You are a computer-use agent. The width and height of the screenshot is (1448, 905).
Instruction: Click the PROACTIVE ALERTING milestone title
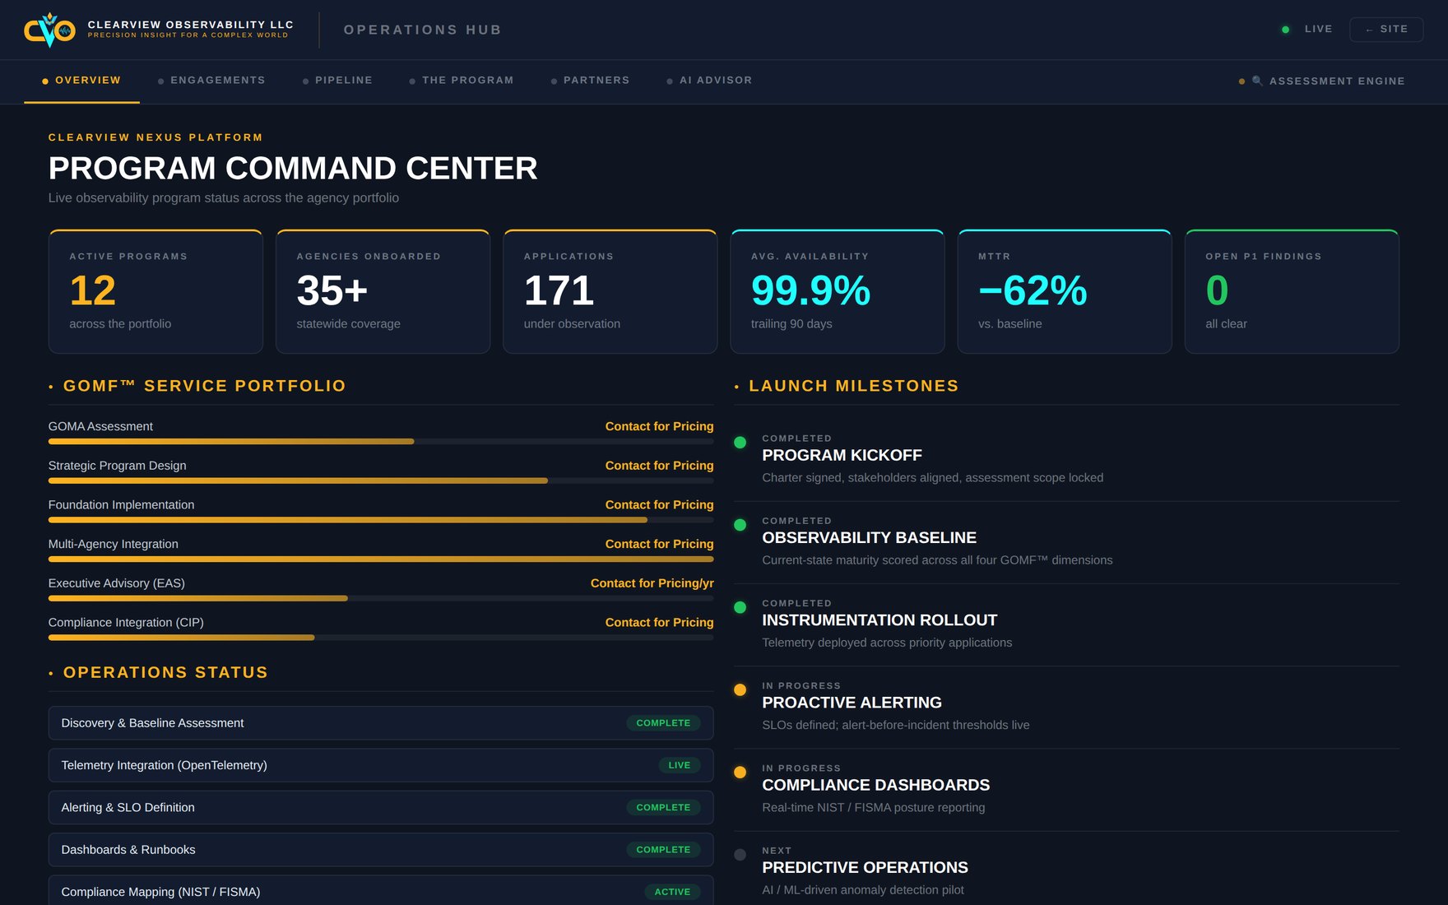pyautogui.click(x=852, y=703)
